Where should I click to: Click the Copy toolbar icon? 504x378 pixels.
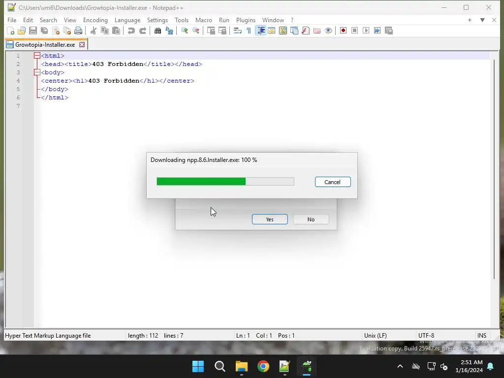[105, 31]
